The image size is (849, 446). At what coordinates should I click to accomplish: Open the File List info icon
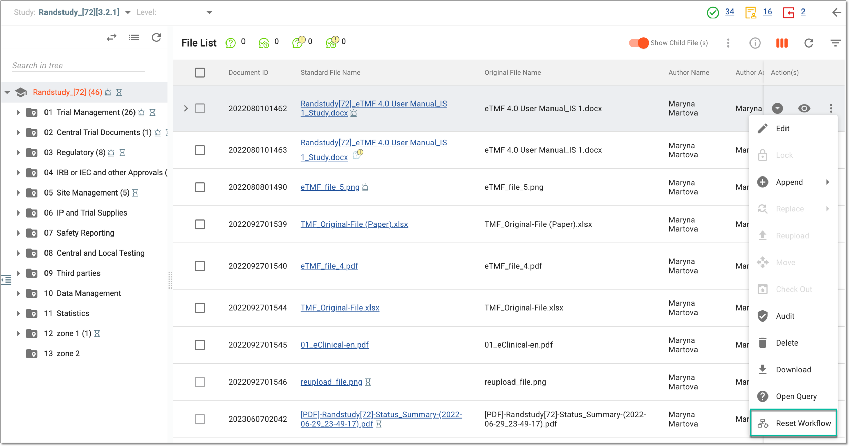[755, 43]
